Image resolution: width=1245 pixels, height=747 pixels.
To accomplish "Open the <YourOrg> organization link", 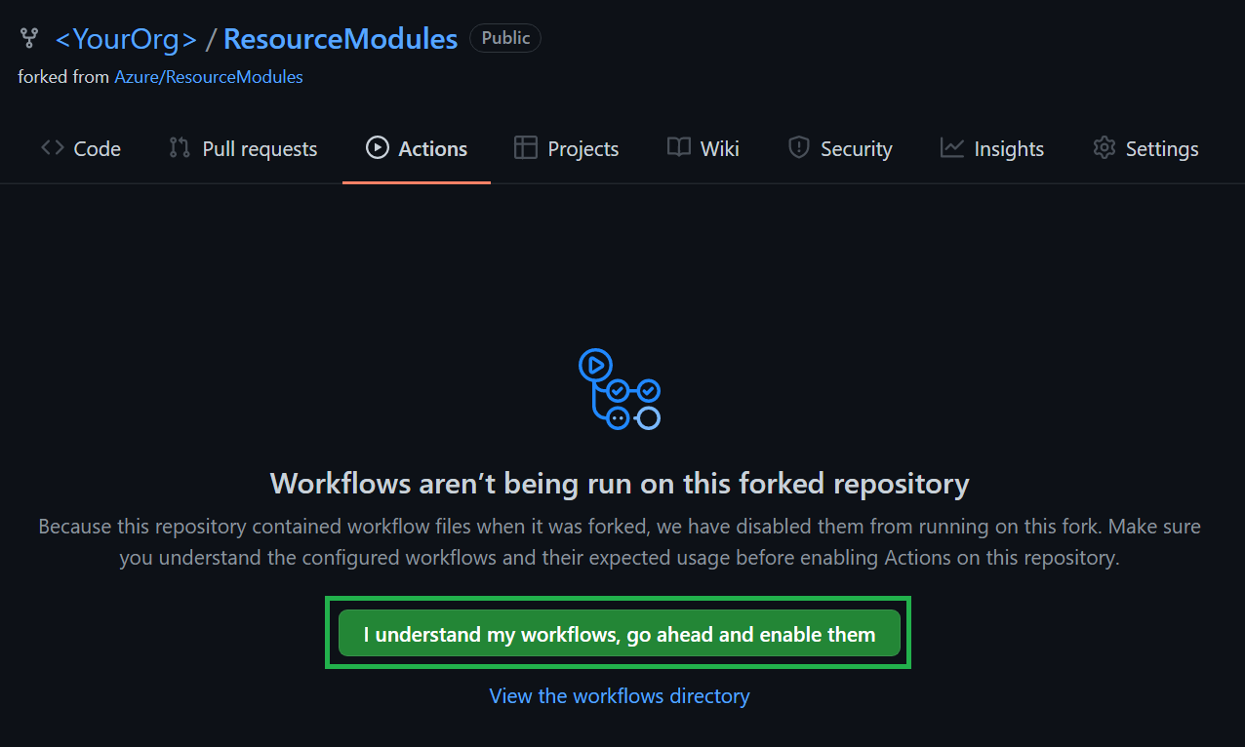I will 126,39.
